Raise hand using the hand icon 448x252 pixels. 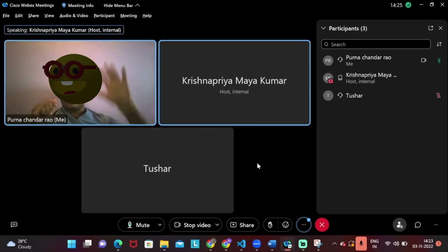click(x=270, y=225)
